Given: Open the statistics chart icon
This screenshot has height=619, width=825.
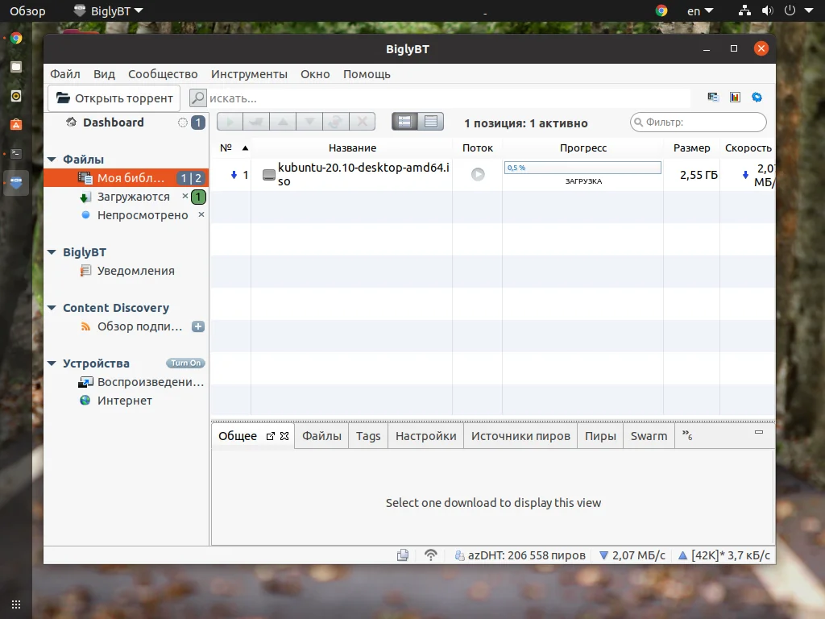Looking at the screenshot, I should click(735, 97).
